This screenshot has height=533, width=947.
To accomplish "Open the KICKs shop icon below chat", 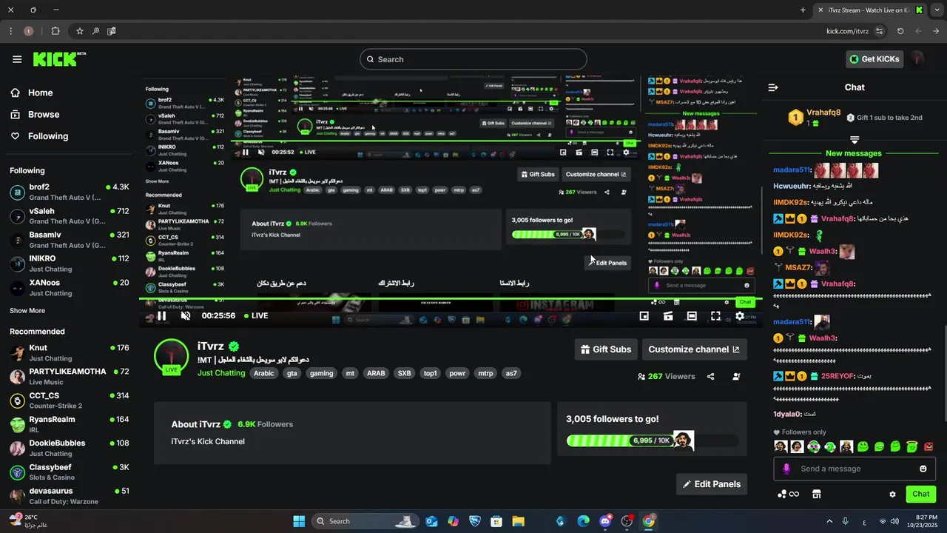I will (817, 494).
